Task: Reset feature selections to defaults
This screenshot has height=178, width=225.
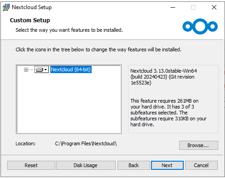Action: (31, 165)
